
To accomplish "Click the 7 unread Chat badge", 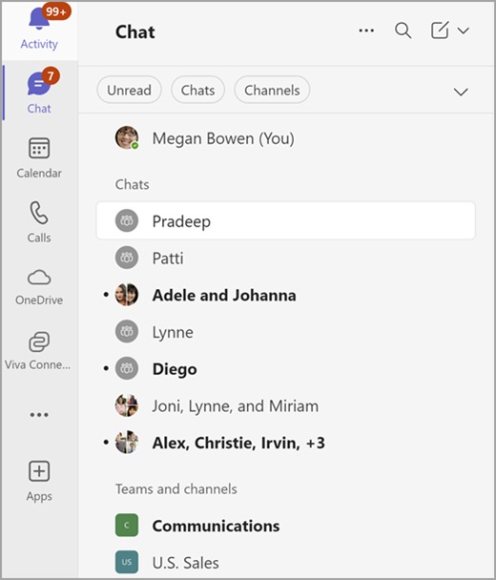I will point(51,75).
